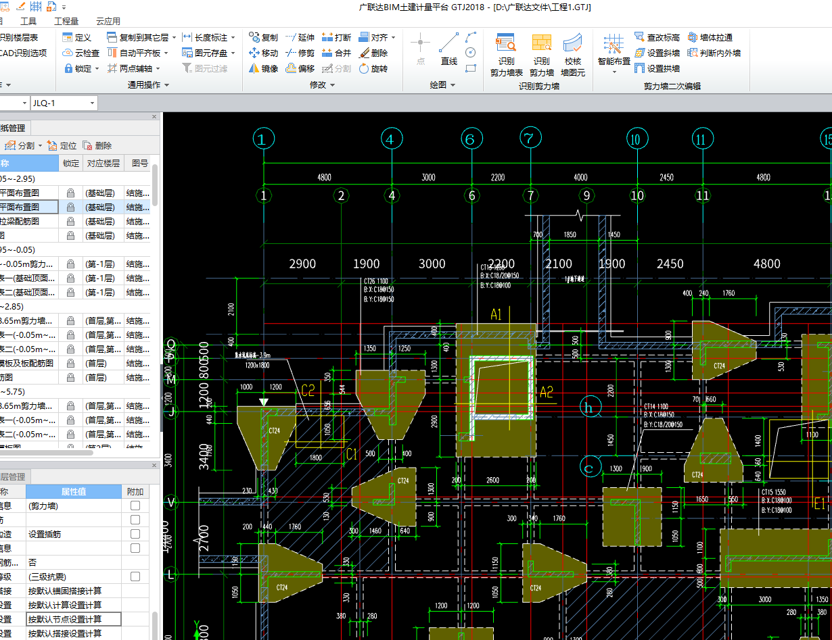Click 定位 (Locate) in drawing management panel
This screenshot has width=832, height=640.
(x=62, y=145)
